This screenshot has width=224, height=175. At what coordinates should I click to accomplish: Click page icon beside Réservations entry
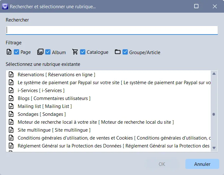[x=11, y=75]
